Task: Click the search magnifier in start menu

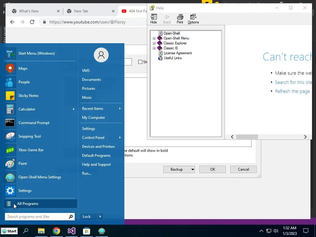Action: point(71,217)
